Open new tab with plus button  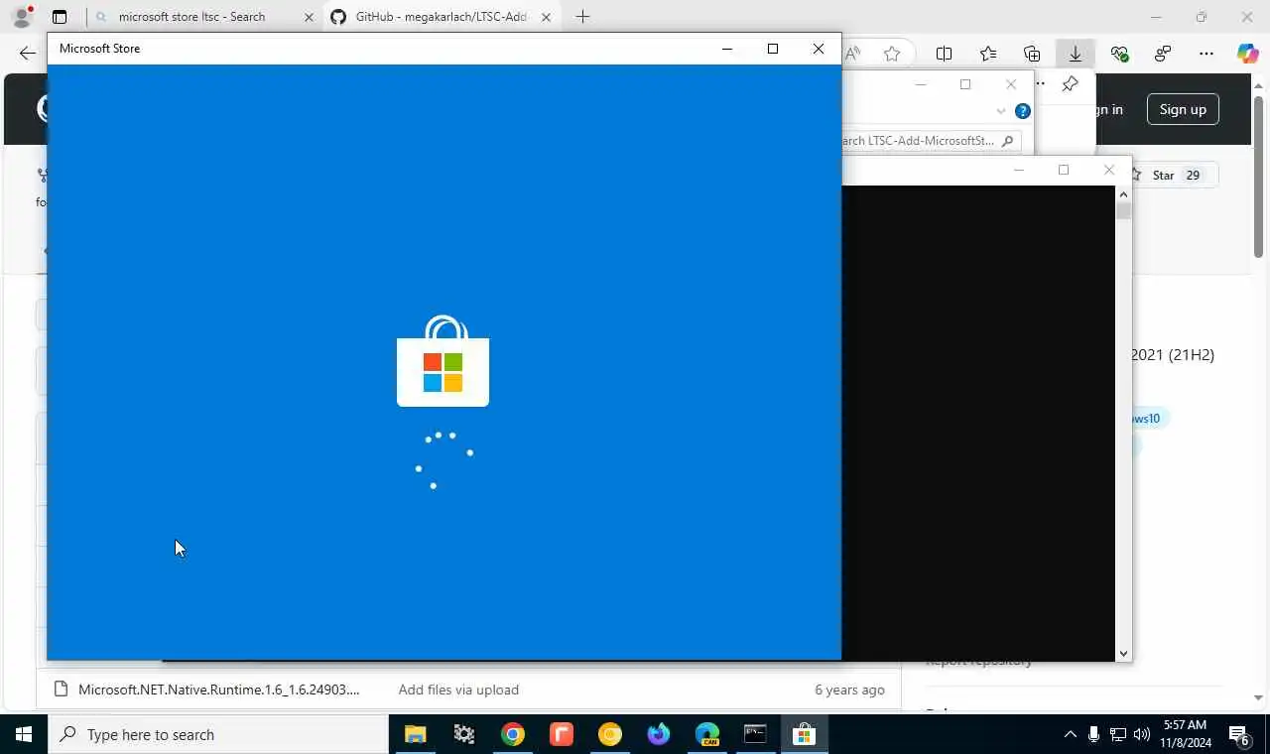coord(582,17)
